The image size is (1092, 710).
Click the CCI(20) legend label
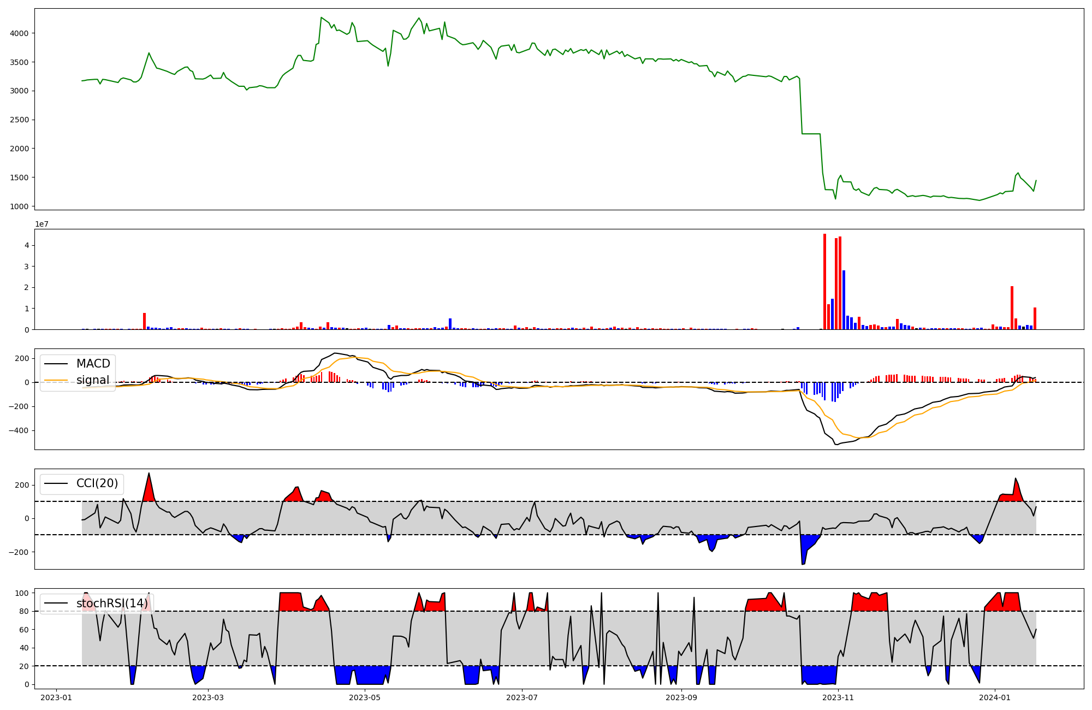point(97,483)
